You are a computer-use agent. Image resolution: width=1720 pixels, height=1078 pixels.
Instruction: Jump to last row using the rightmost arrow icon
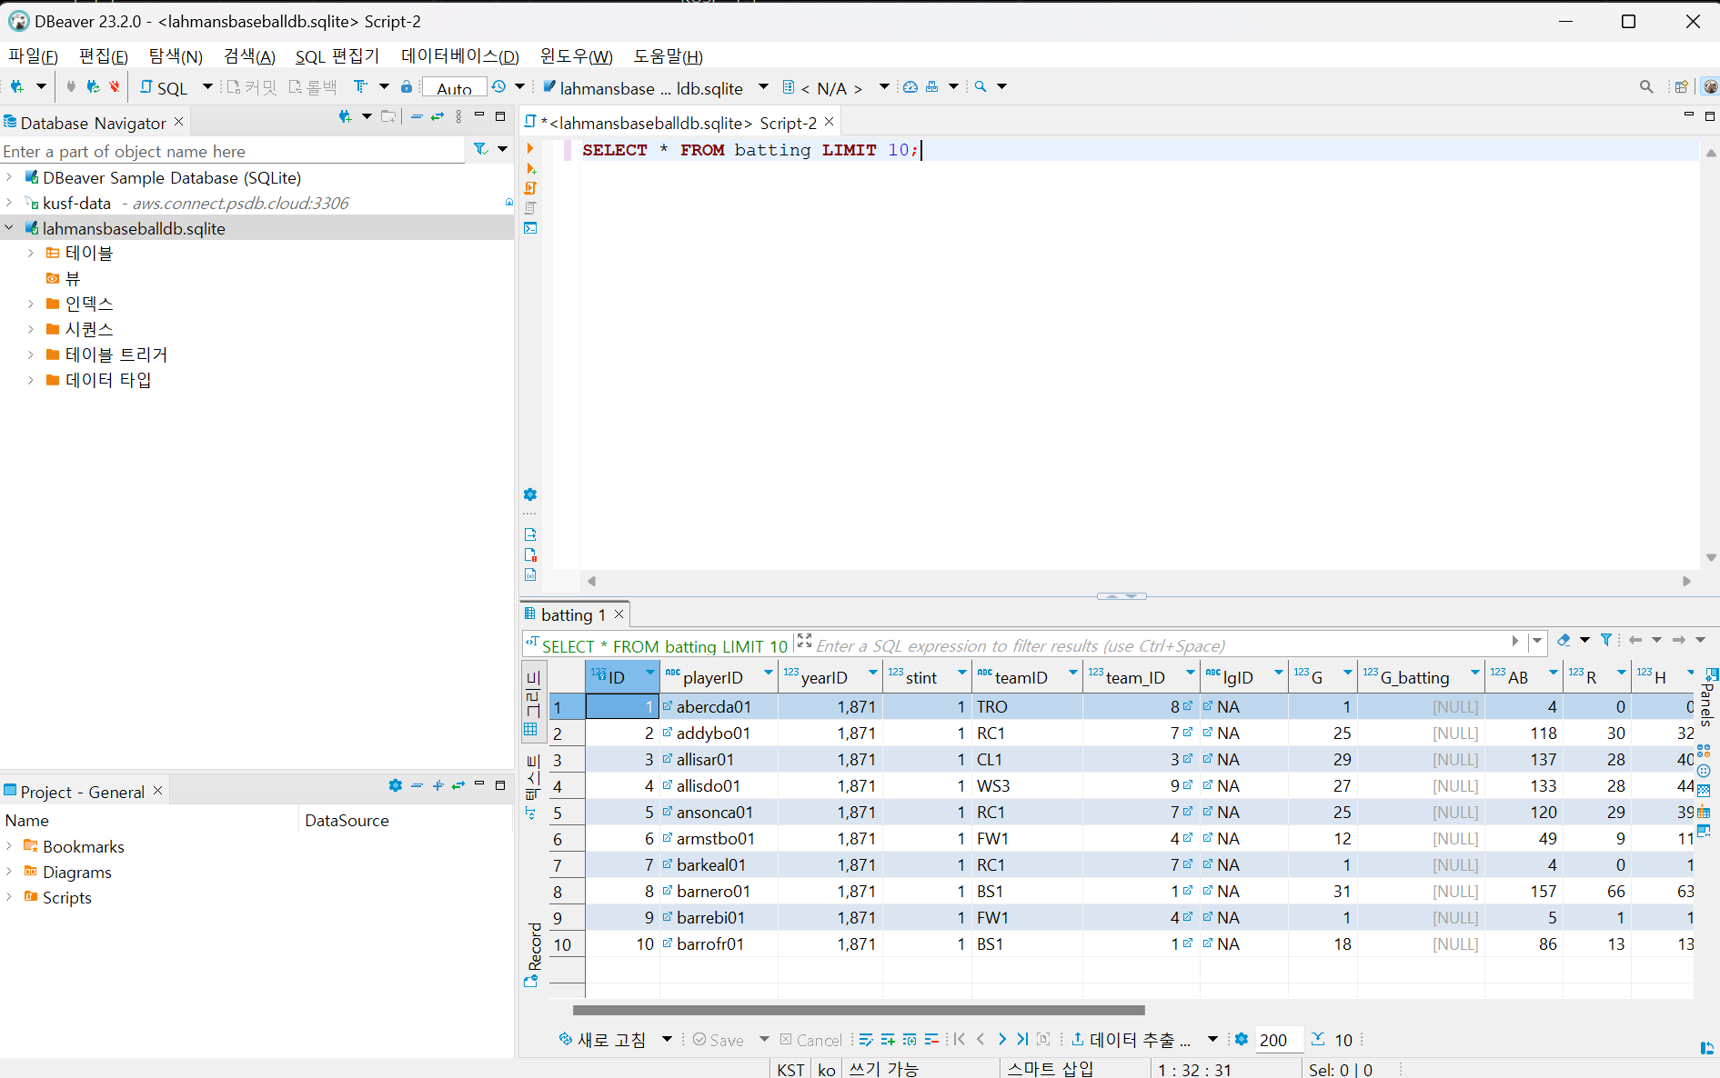(x=1021, y=1039)
